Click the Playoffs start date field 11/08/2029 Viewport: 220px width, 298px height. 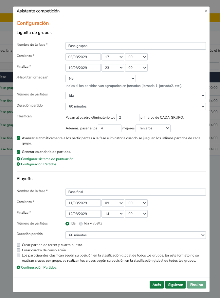[x=83, y=203]
